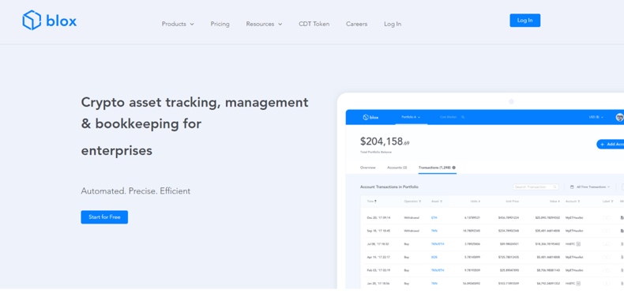Click the label tag in the Jul 08 row

click(607, 243)
